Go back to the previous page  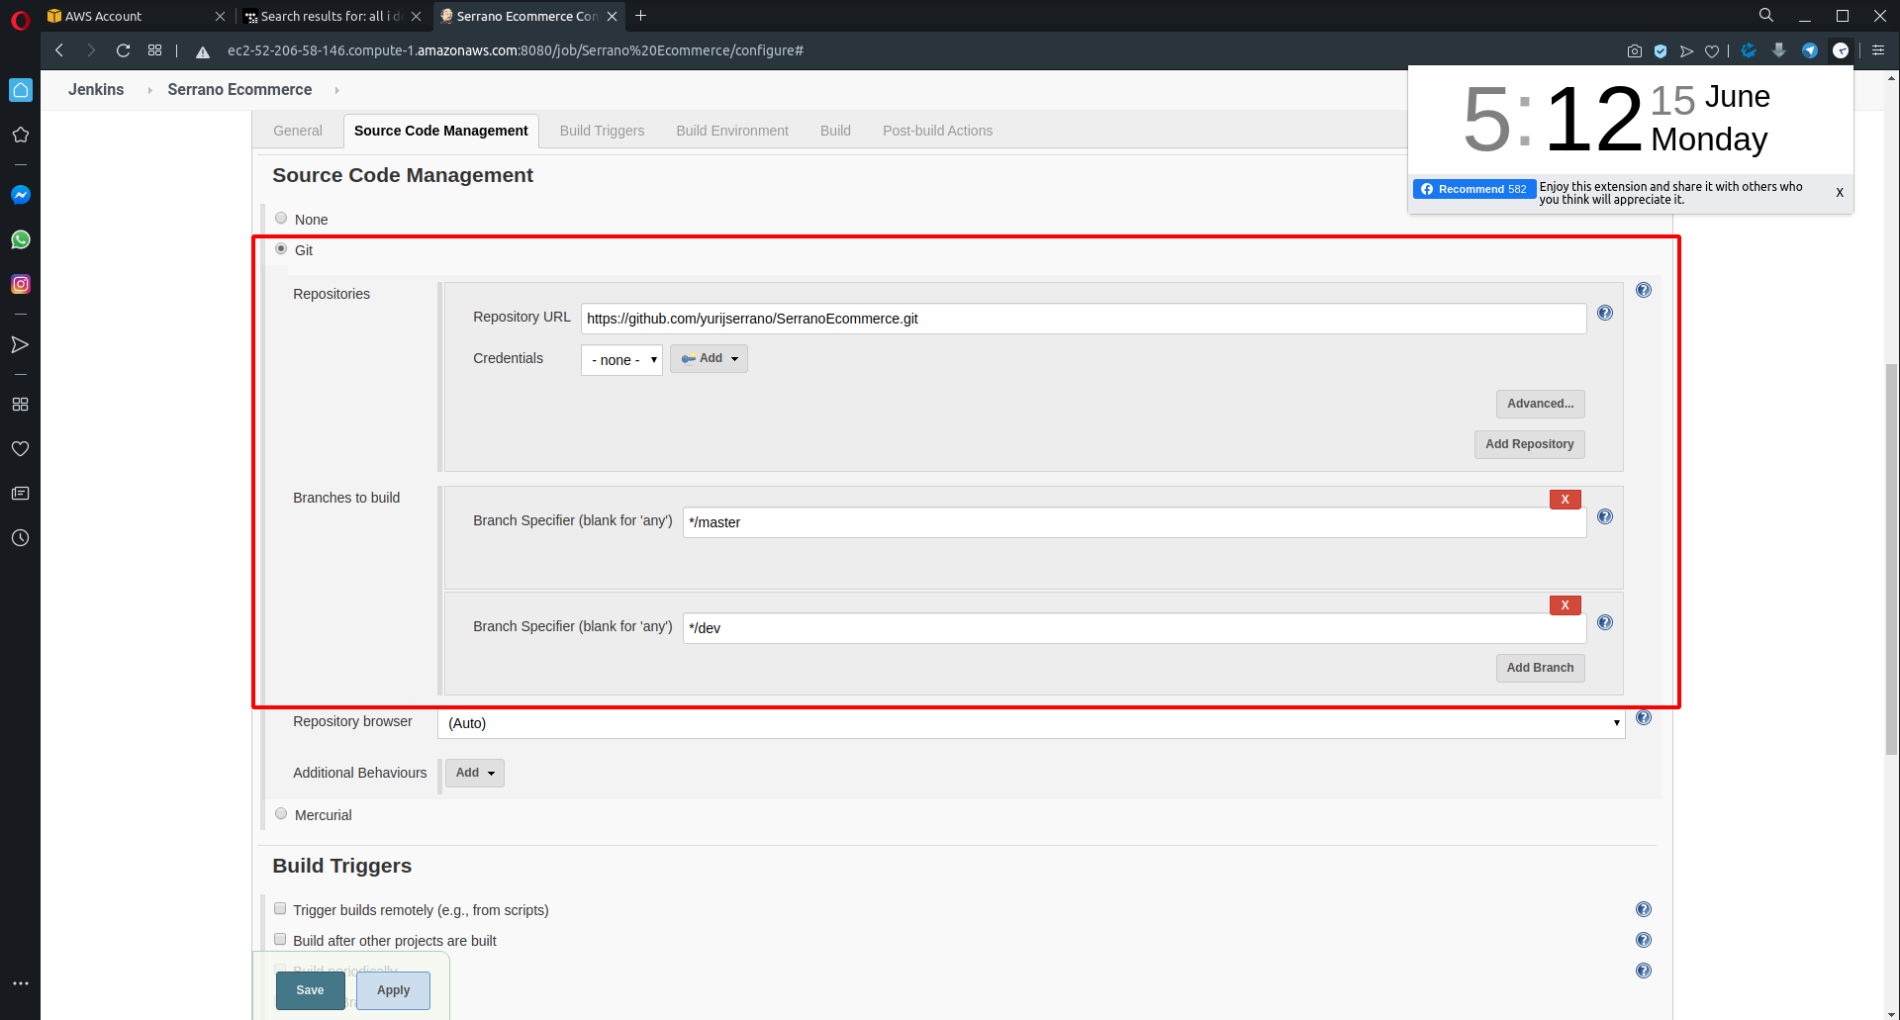(59, 50)
